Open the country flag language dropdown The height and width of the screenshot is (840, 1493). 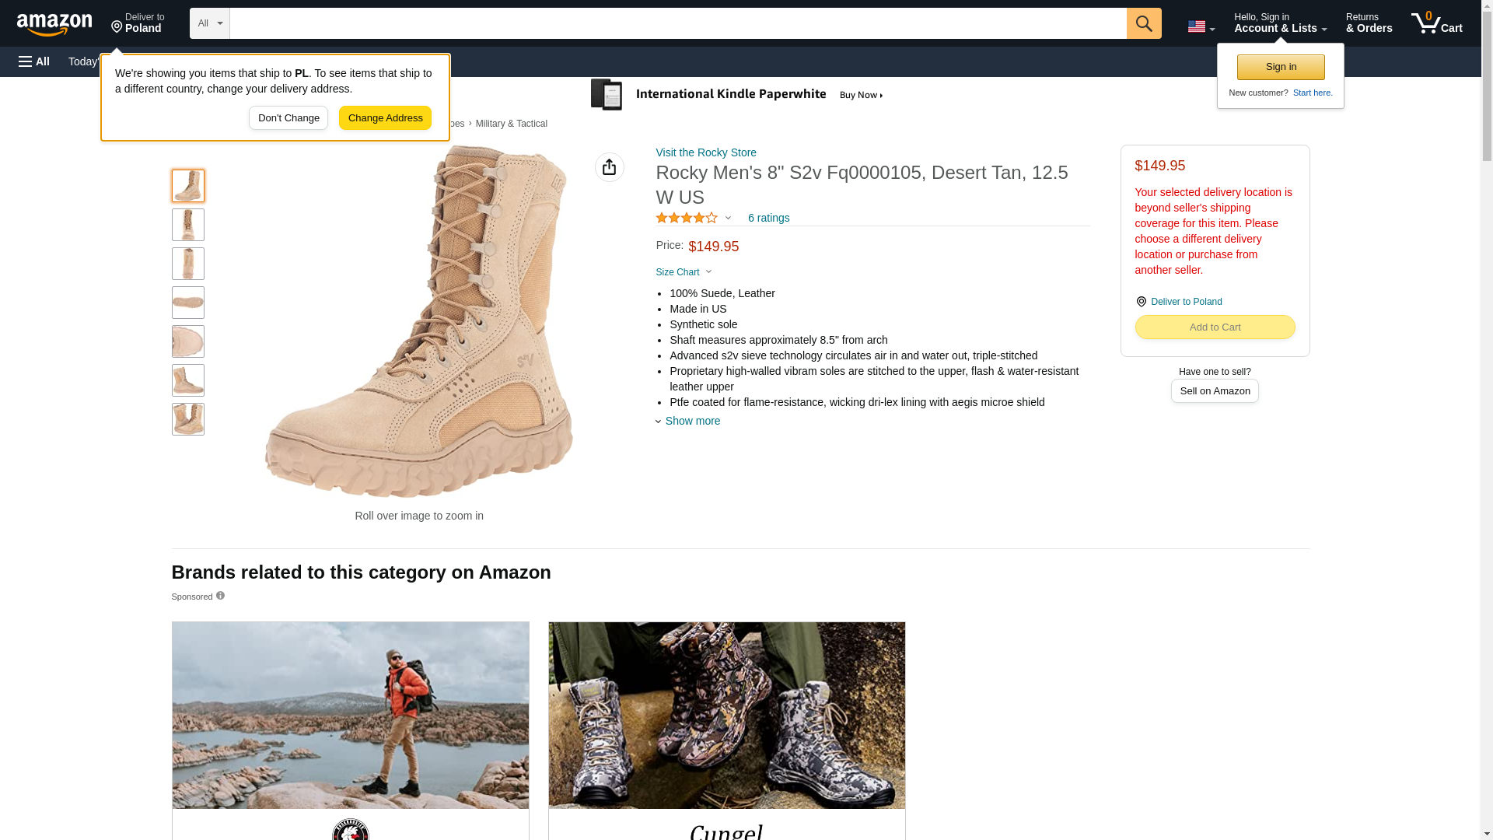1201,26
